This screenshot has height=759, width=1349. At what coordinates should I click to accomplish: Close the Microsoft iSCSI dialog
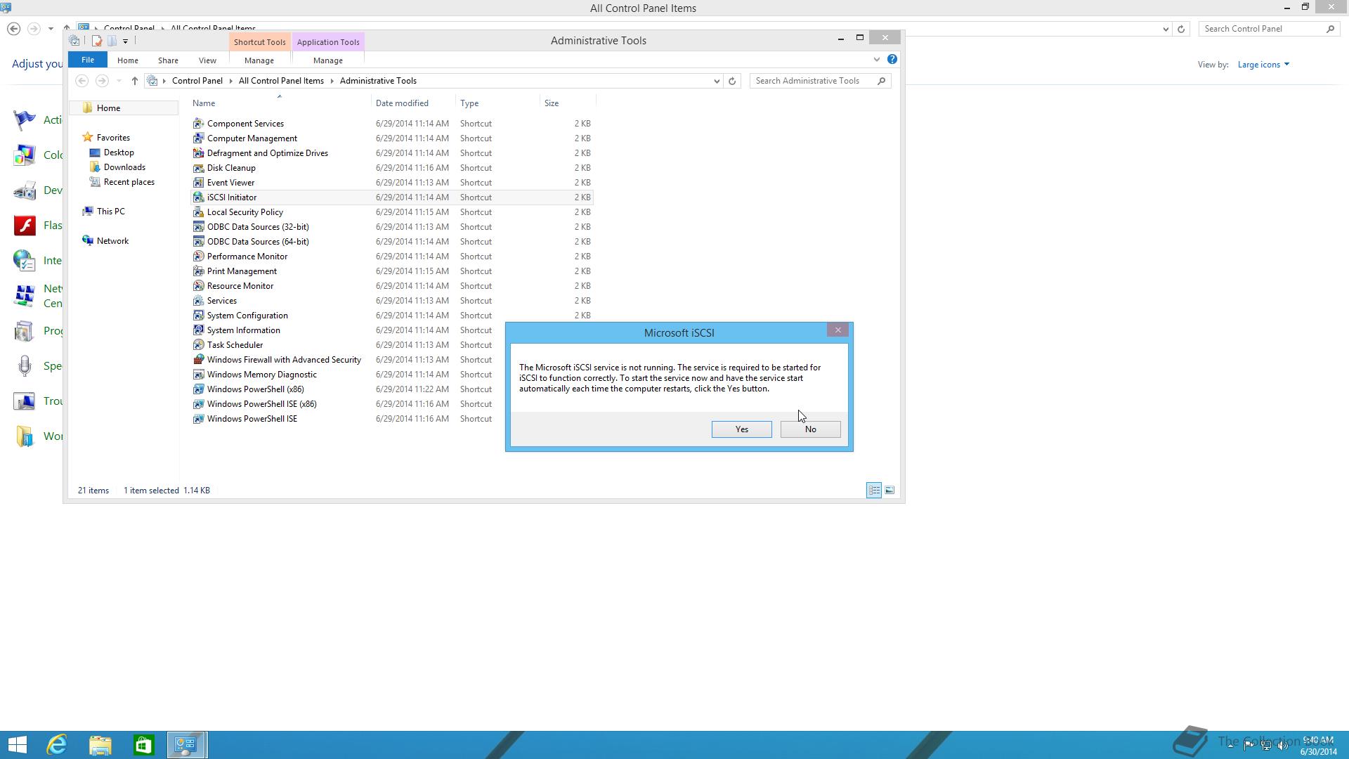tap(838, 330)
